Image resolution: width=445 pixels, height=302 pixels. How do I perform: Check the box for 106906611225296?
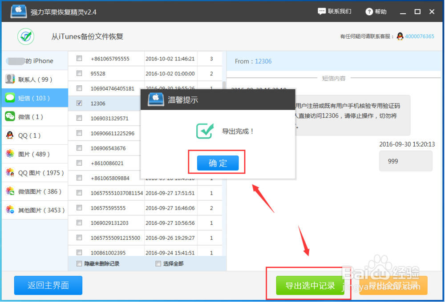pos(79,133)
